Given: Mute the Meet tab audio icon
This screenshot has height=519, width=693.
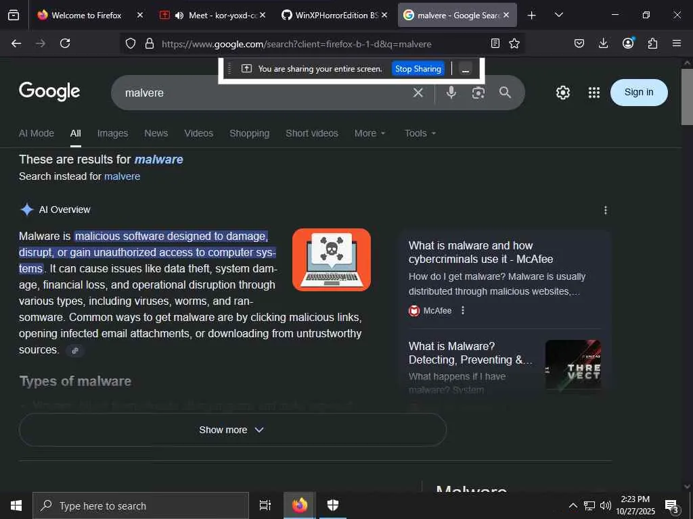Looking at the screenshot, I should coord(179,16).
